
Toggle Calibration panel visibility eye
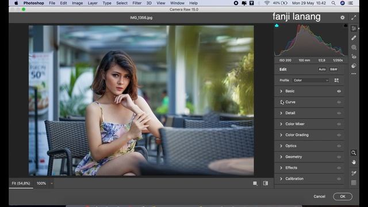pos(339,179)
